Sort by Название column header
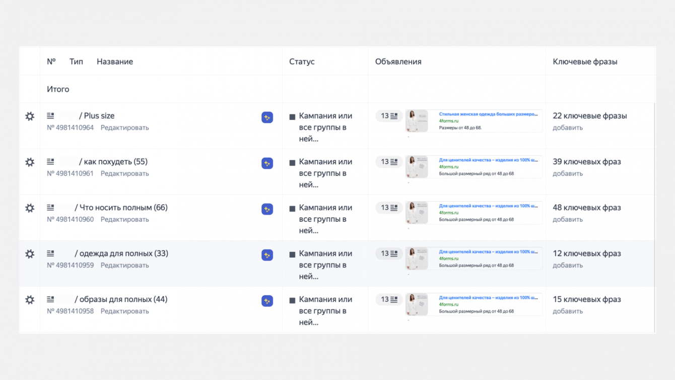 click(x=115, y=61)
